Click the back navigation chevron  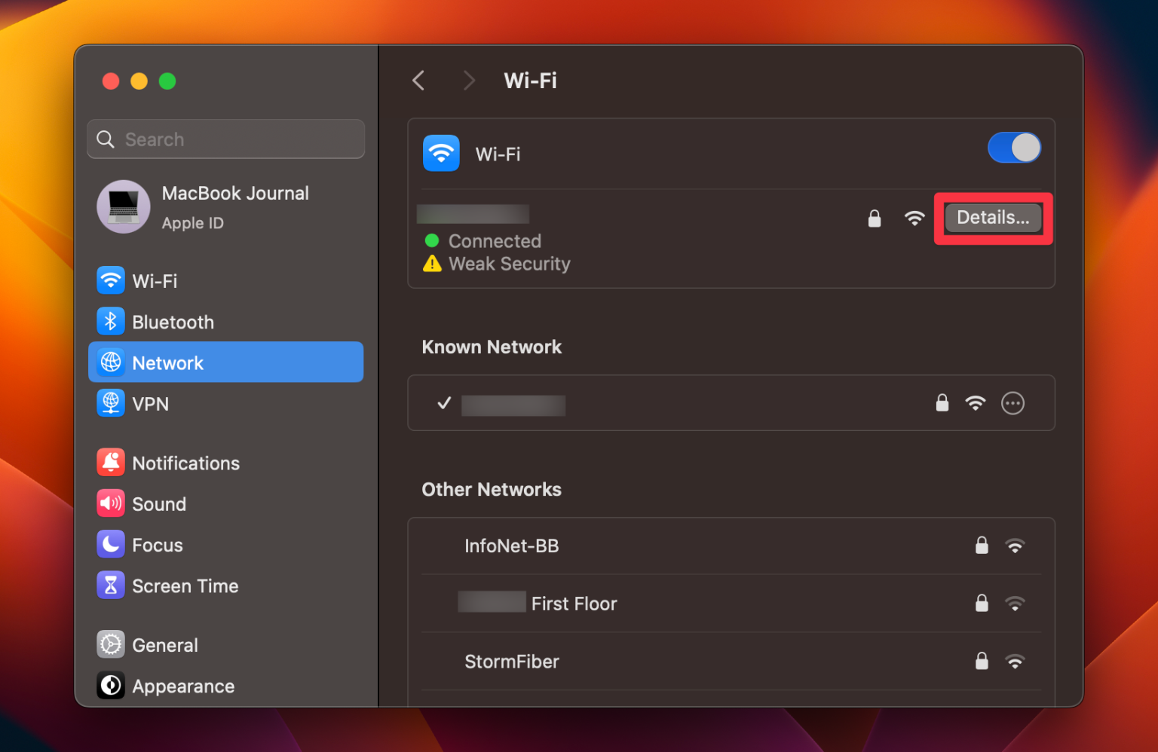pyautogui.click(x=418, y=80)
